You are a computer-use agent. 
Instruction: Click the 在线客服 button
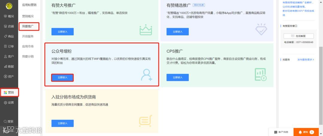click(298, 36)
